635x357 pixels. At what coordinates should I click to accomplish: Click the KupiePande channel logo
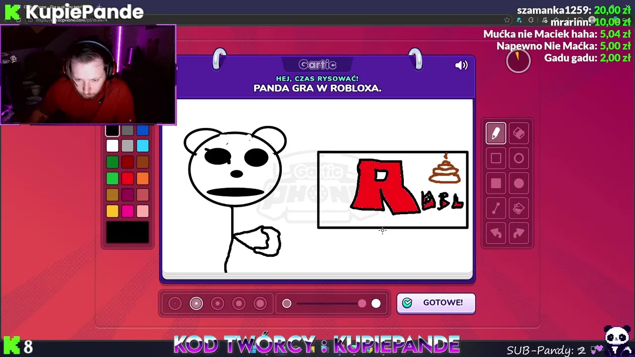coord(73,11)
